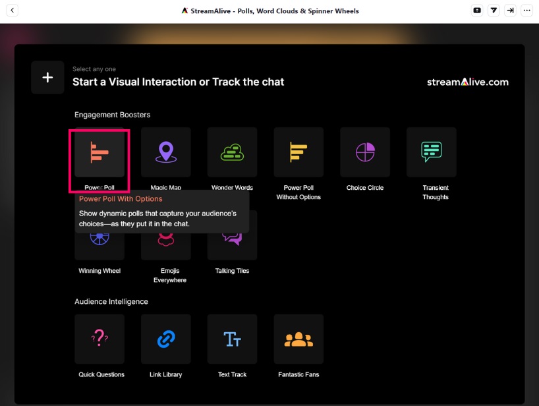This screenshot has width=539, height=406.
Task: Click the Text Track label text
Action: pos(232,374)
